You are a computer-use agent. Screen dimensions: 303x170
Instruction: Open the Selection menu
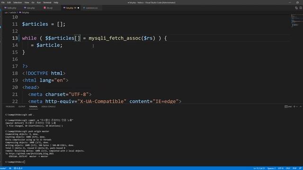18,2
